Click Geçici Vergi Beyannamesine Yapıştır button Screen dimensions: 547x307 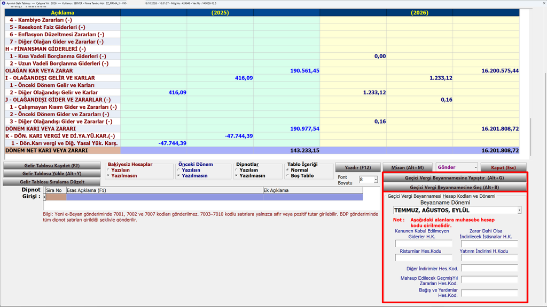pyautogui.click(x=455, y=178)
